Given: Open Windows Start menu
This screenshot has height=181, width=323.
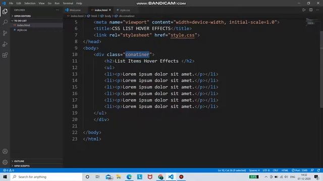Looking at the screenshot, I should click(5, 176).
